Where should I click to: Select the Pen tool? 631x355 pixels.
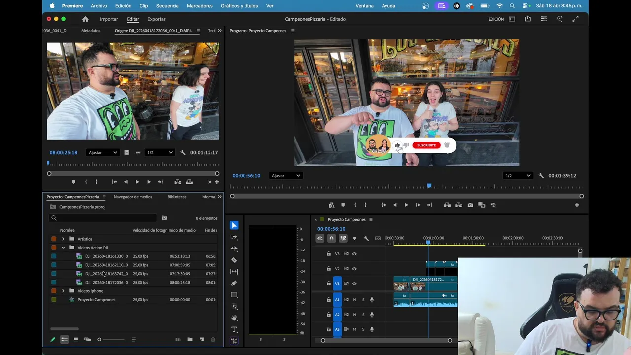[x=234, y=283]
